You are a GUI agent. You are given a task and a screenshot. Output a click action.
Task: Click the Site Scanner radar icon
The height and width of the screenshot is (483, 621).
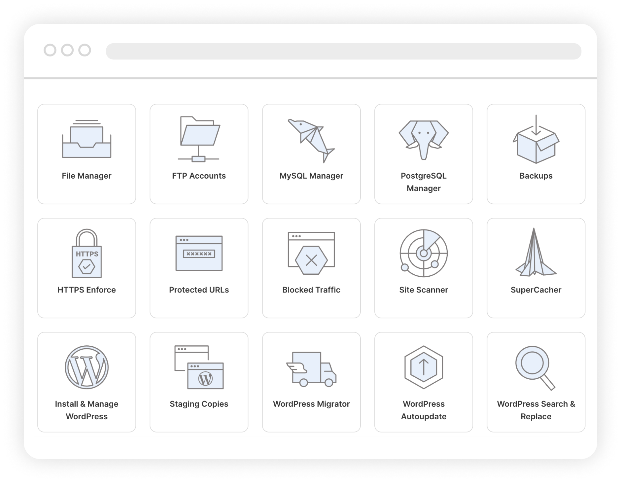pyautogui.click(x=424, y=253)
